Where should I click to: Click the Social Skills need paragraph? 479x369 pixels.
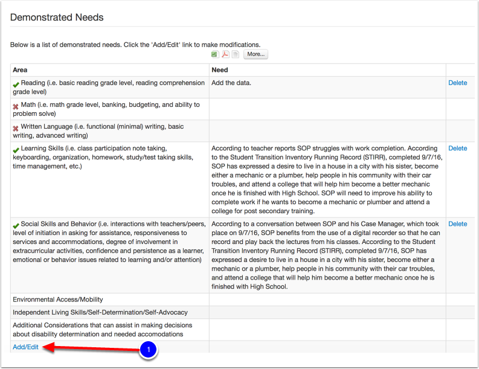(x=326, y=255)
